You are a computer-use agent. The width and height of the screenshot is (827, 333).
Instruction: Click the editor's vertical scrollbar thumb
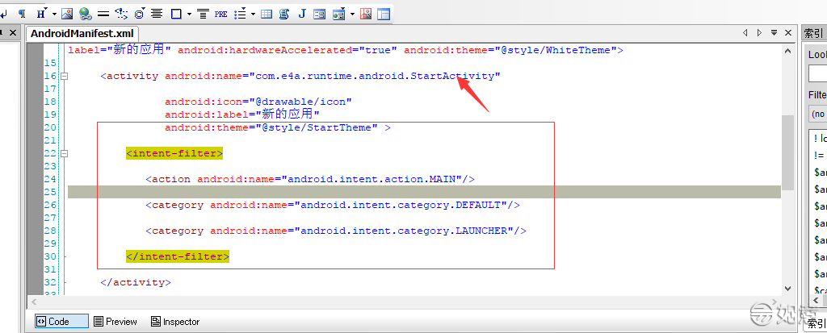(x=787, y=153)
